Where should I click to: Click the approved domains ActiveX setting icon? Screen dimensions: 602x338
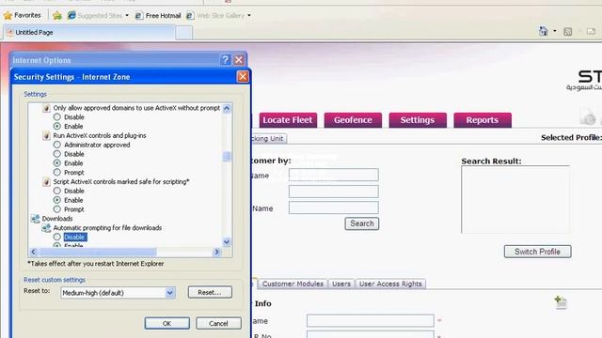[46, 108]
